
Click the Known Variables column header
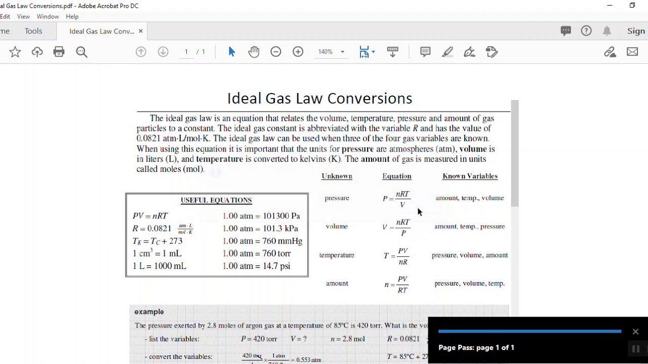470,176
